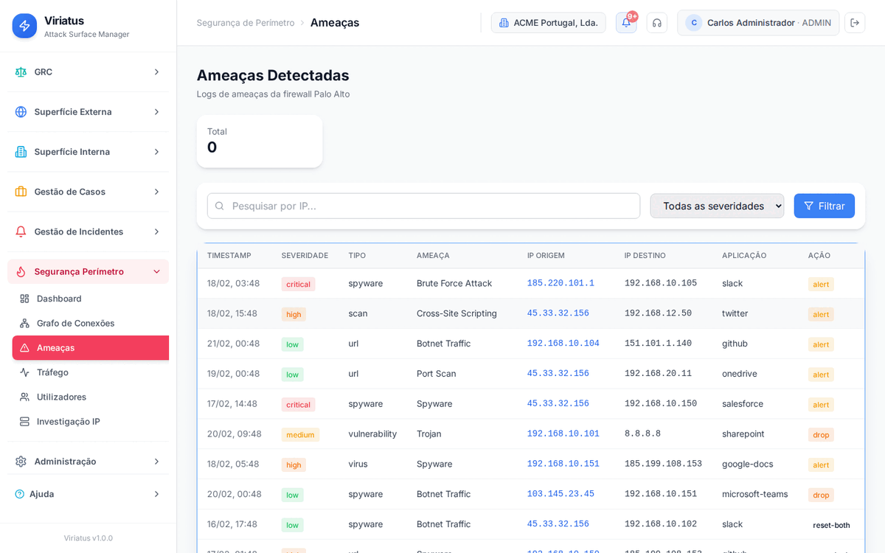Image resolution: width=885 pixels, height=553 pixels.
Task: Click the notifications bell icon
Action: [x=625, y=23]
